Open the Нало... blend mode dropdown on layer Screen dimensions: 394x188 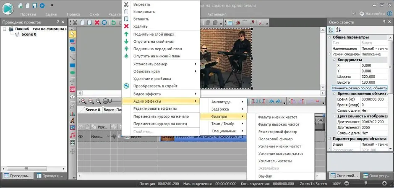108,136
